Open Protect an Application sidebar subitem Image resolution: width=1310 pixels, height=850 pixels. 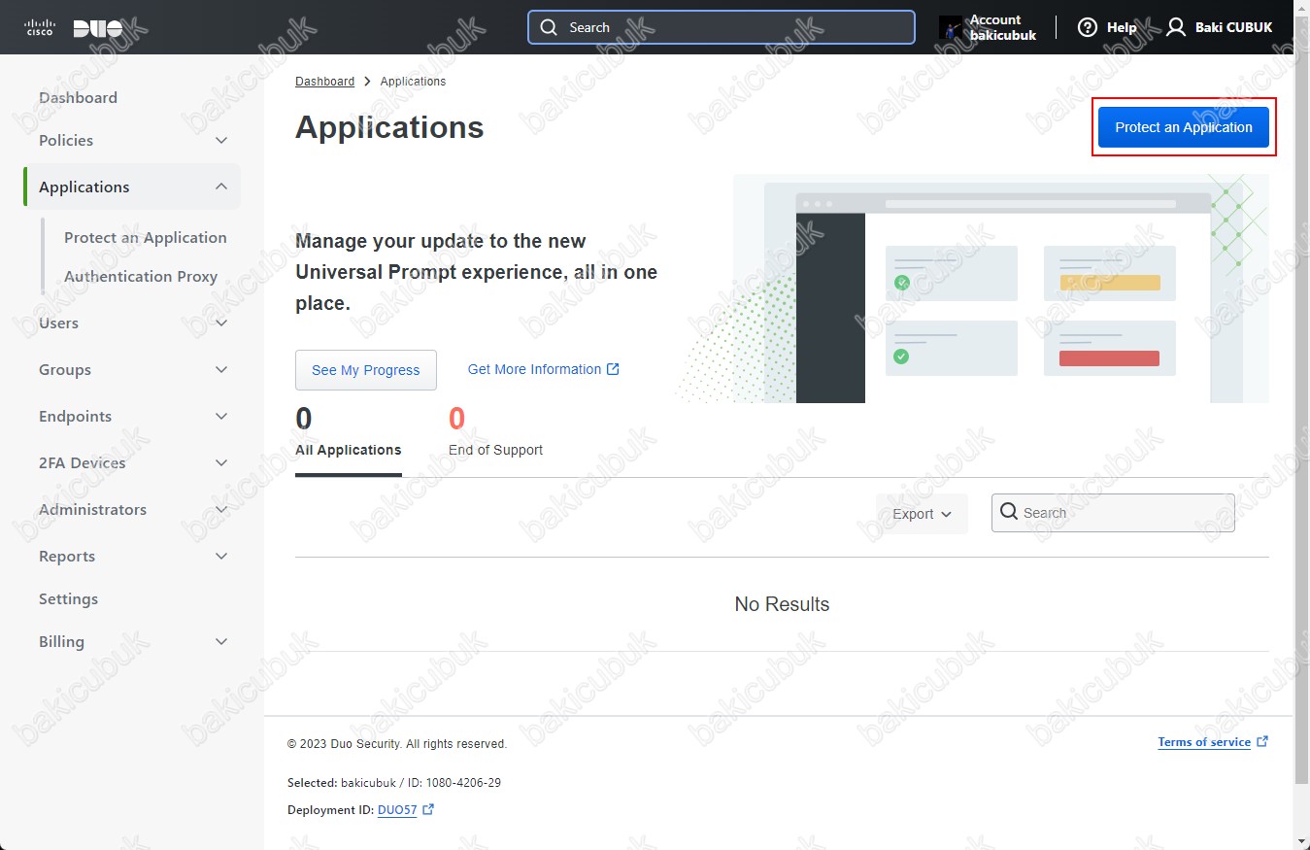pyautogui.click(x=146, y=237)
